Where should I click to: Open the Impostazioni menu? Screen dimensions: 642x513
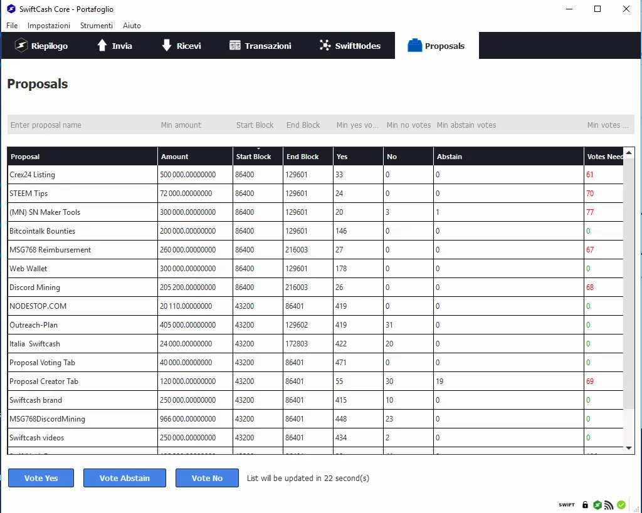[x=49, y=25]
